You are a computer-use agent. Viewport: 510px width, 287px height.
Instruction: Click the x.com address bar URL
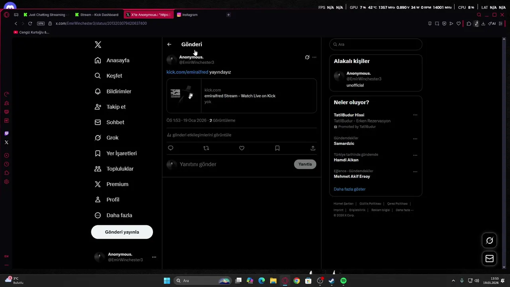tap(101, 24)
